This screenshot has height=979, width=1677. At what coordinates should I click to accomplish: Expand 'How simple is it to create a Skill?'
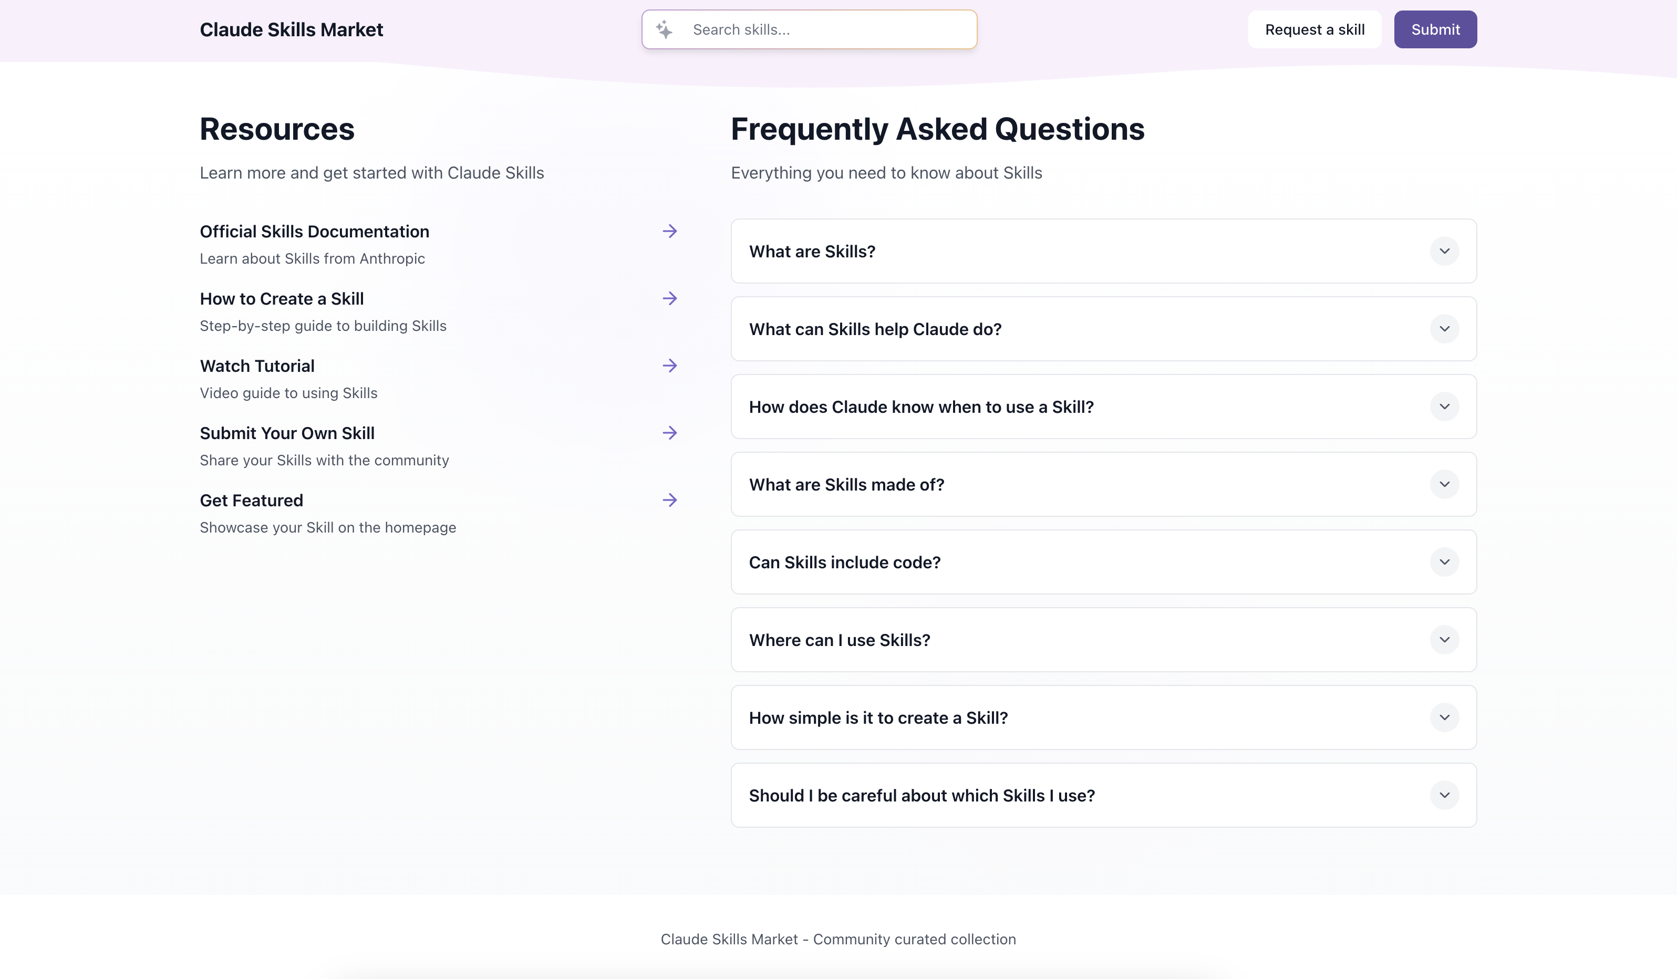pyautogui.click(x=1444, y=717)
